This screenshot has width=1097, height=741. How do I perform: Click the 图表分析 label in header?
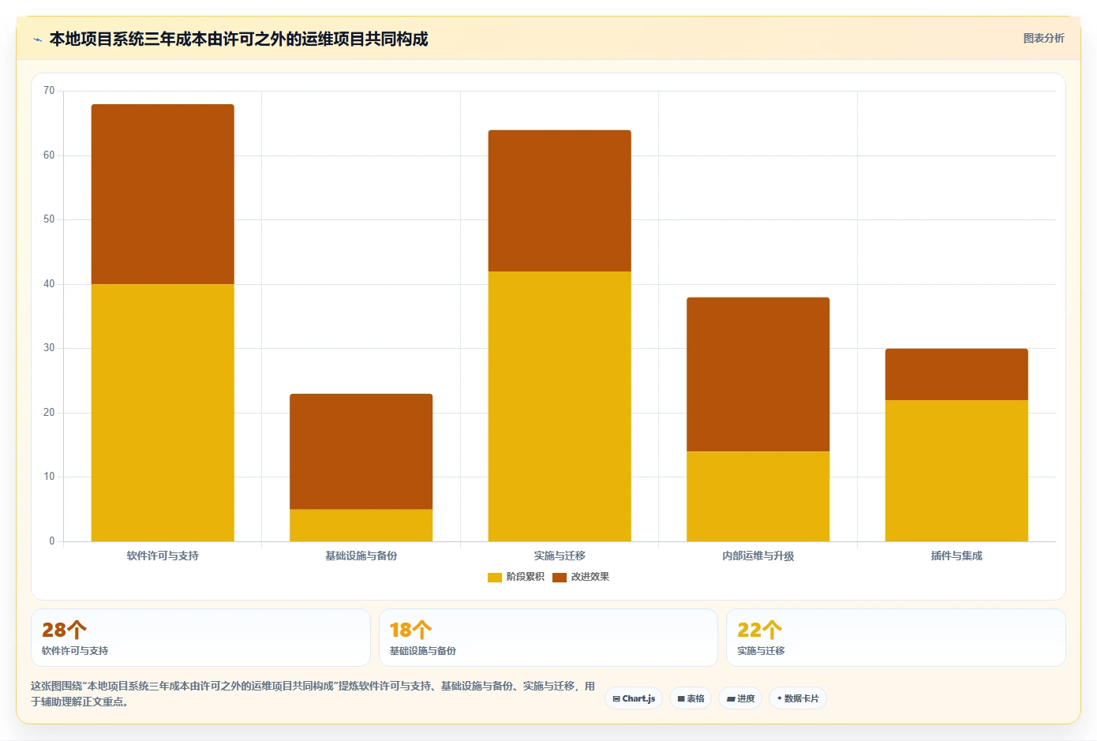tap(1043, 38)
